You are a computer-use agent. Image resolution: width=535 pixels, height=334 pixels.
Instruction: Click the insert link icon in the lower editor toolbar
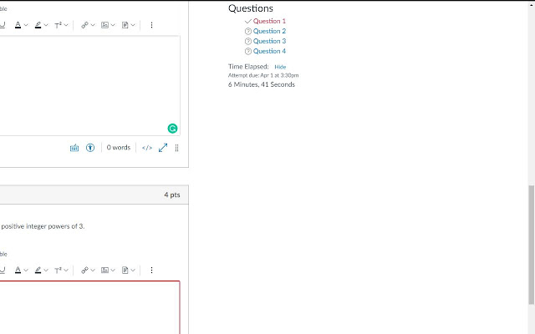[84, 270]
